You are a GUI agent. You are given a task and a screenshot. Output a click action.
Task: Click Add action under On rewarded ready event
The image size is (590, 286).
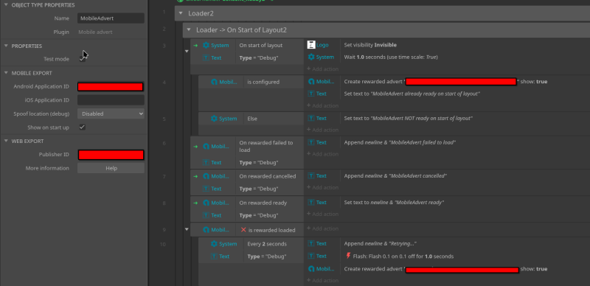322,214
